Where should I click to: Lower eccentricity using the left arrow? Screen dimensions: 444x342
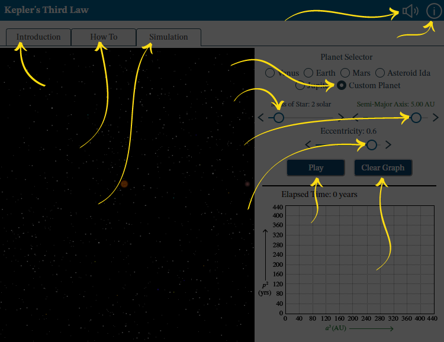[308, 144]
